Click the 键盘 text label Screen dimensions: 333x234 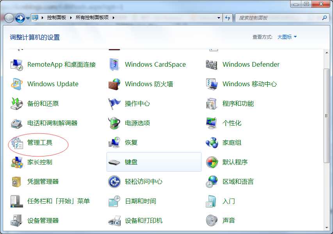tap(131, 162)
